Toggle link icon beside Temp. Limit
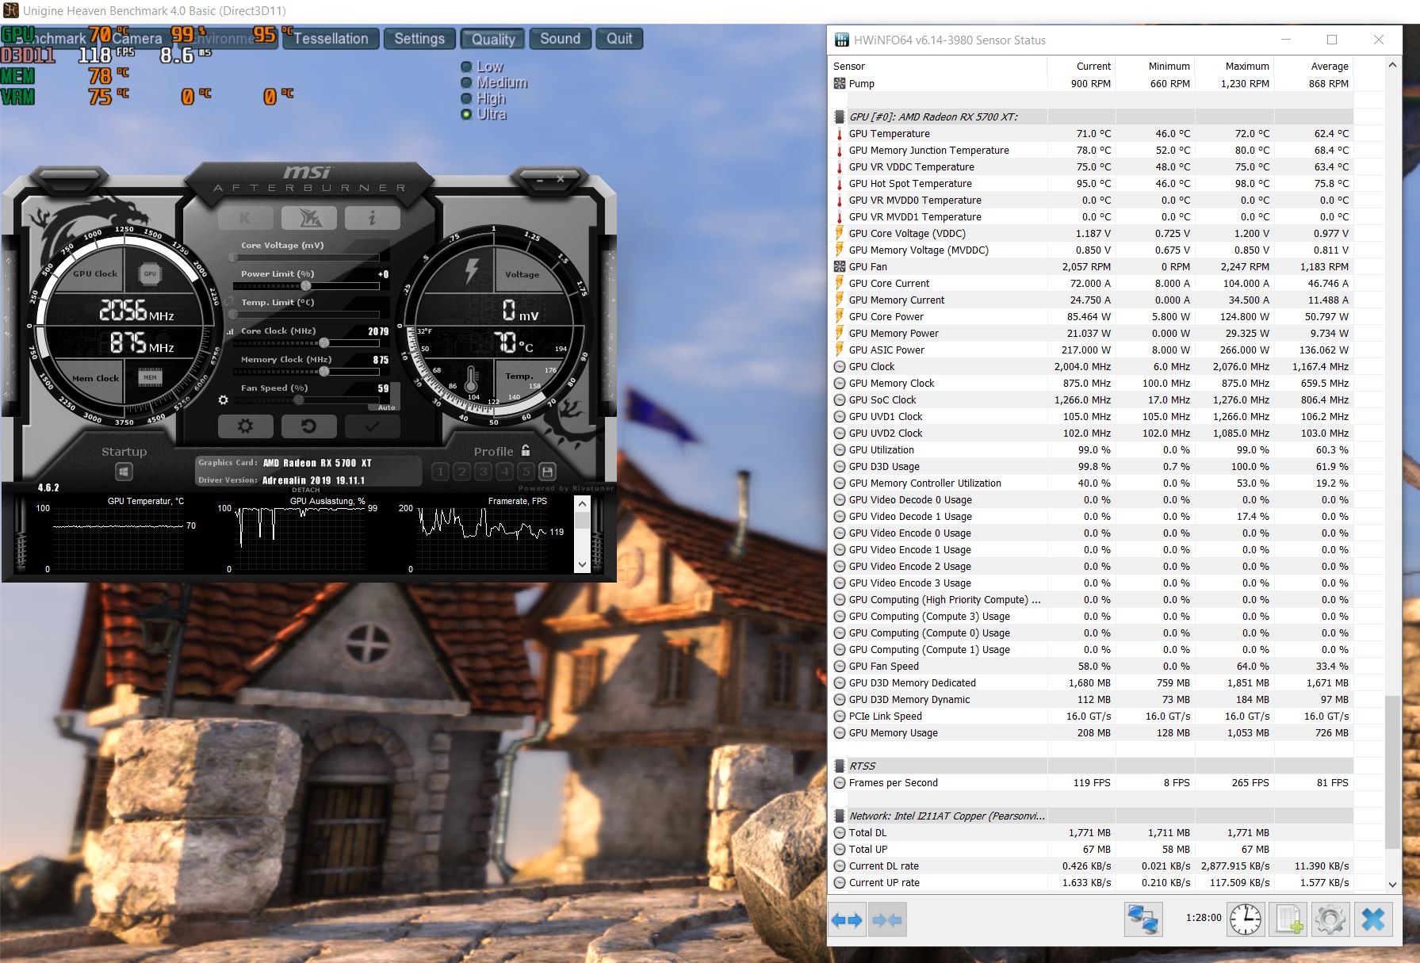 click(230, 302)
